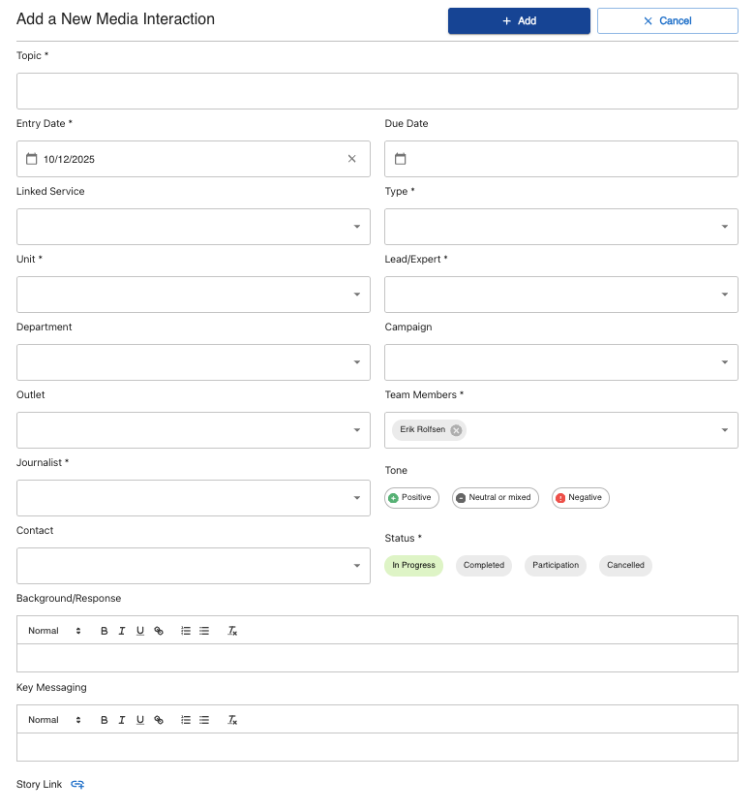This screenshot has height=811, width=754.
Task: Click the Cancel button
Action: (x=667, y=20)
